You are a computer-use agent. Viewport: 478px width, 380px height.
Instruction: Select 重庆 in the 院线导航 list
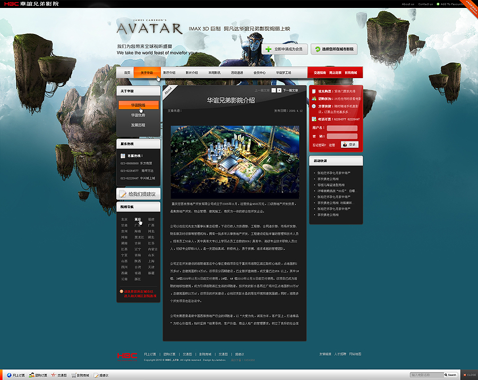(x=138, y=219)
